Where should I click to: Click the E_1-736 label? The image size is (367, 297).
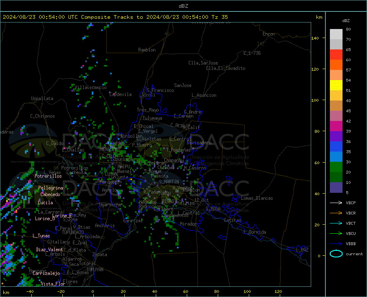tap(252, 53)
